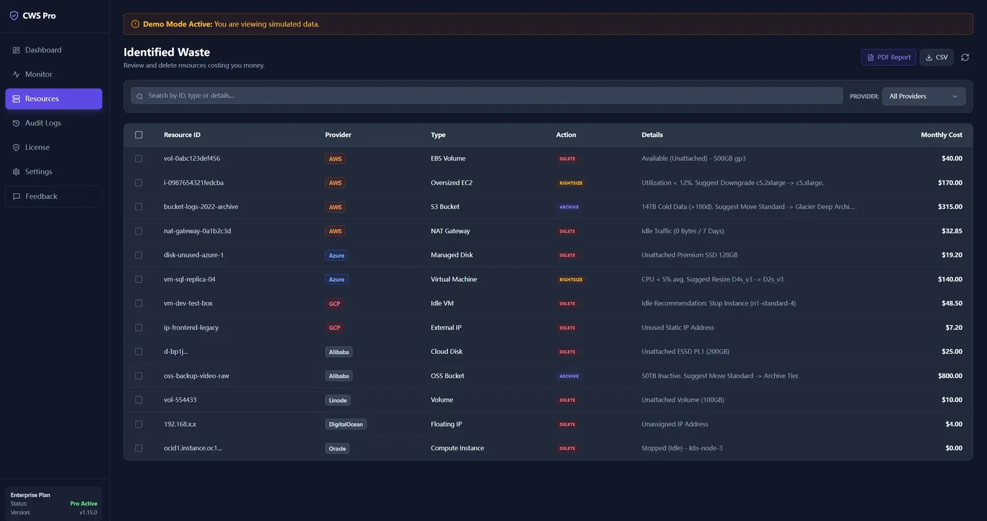Click the Alibaba badge on oss-backup-video-raw row
Screen dimensions: 987x521
click(339, 376)
